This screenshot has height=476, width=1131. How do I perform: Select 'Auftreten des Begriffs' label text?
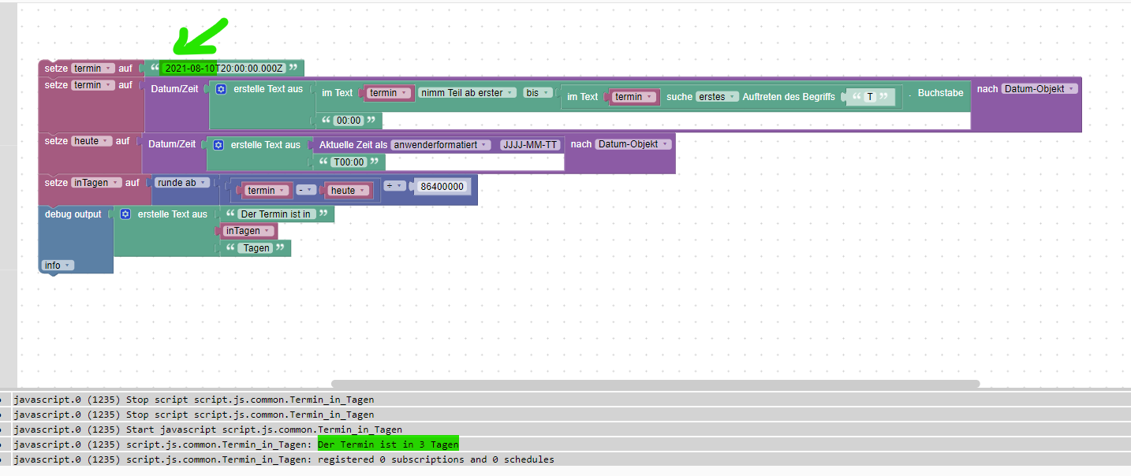[x=789, y=97]
